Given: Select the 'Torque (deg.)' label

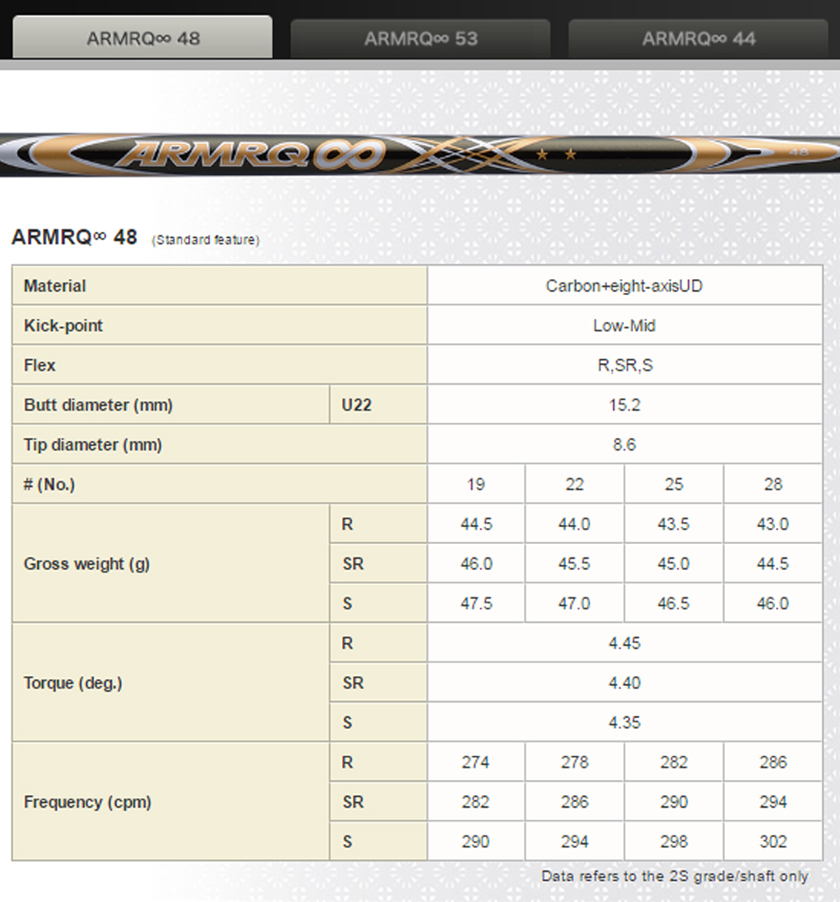Looking at the screenshot, I should 73,683.
